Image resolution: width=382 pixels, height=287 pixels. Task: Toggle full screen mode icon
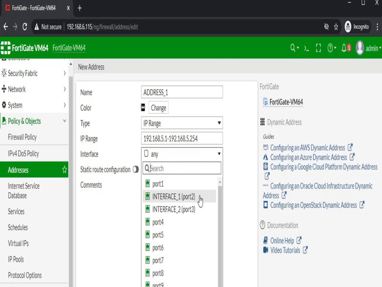point(318,48)
